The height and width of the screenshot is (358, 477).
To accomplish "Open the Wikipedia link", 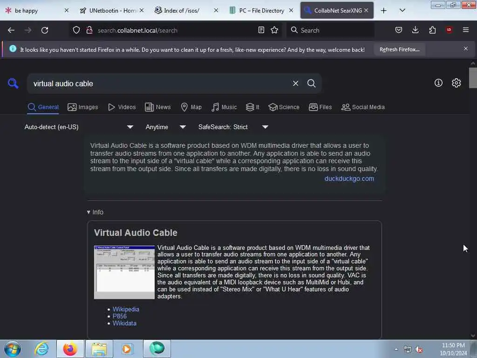I will 126,309.
